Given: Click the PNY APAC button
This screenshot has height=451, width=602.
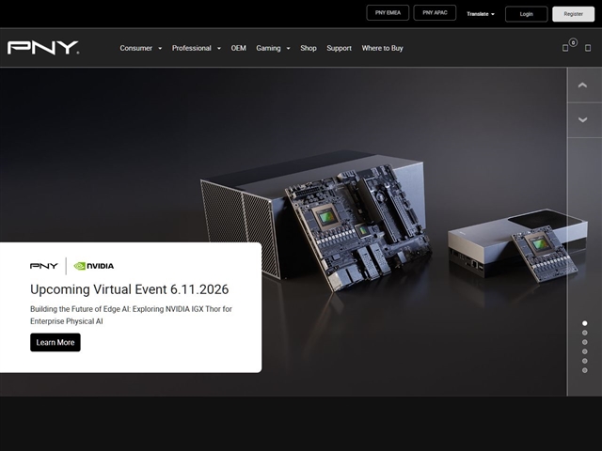Looking at the screenshot, I should 435,13.
